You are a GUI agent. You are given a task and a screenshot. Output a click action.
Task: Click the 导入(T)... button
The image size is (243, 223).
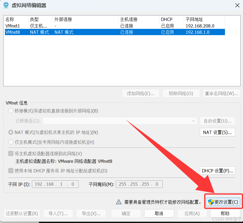[58, 213]
